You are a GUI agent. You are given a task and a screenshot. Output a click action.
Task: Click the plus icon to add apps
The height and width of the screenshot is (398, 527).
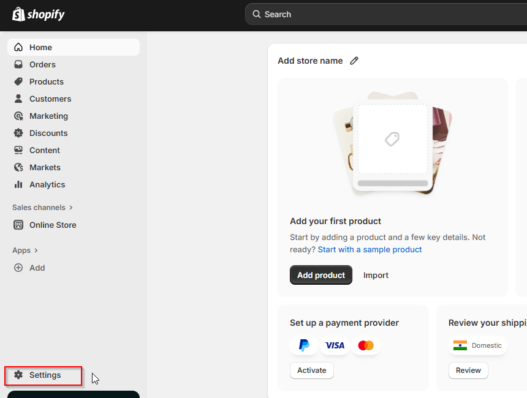(x=18, y=268)
